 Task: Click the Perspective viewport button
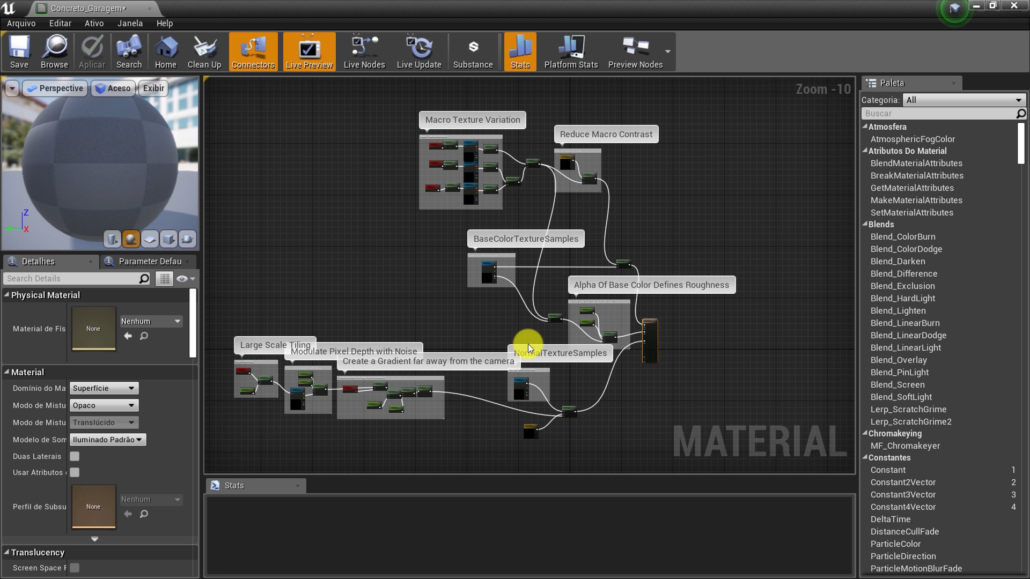coord(55,88)
